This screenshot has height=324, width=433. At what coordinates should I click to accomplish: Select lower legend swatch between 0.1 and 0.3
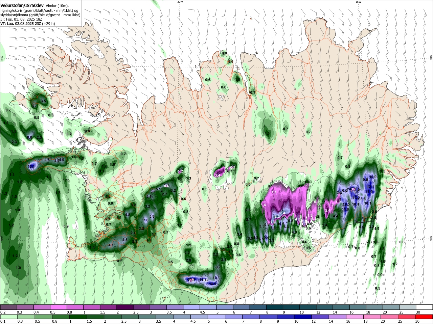[8, 317]
